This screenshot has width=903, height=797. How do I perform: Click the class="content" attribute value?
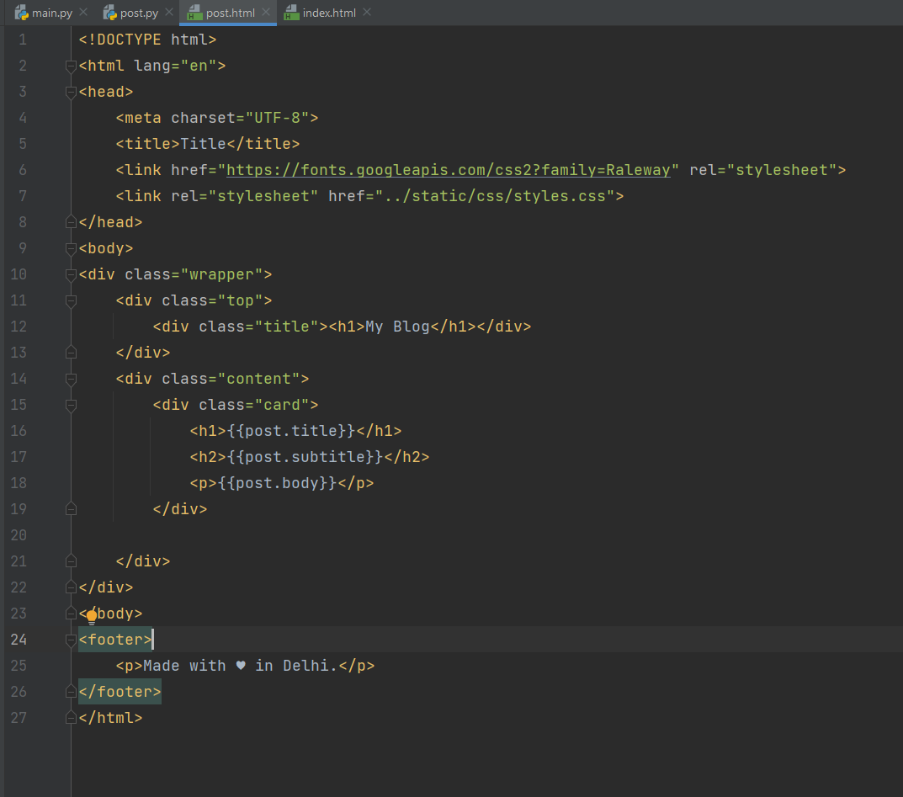(x=258, y=379)
